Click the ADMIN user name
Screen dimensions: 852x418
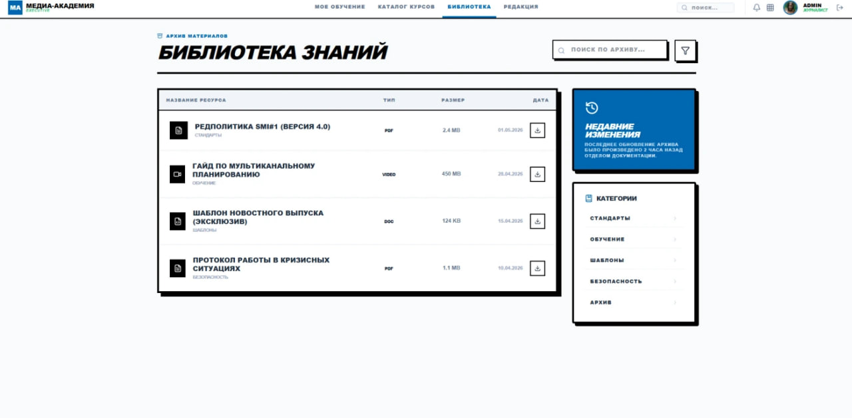coord(812,5)
